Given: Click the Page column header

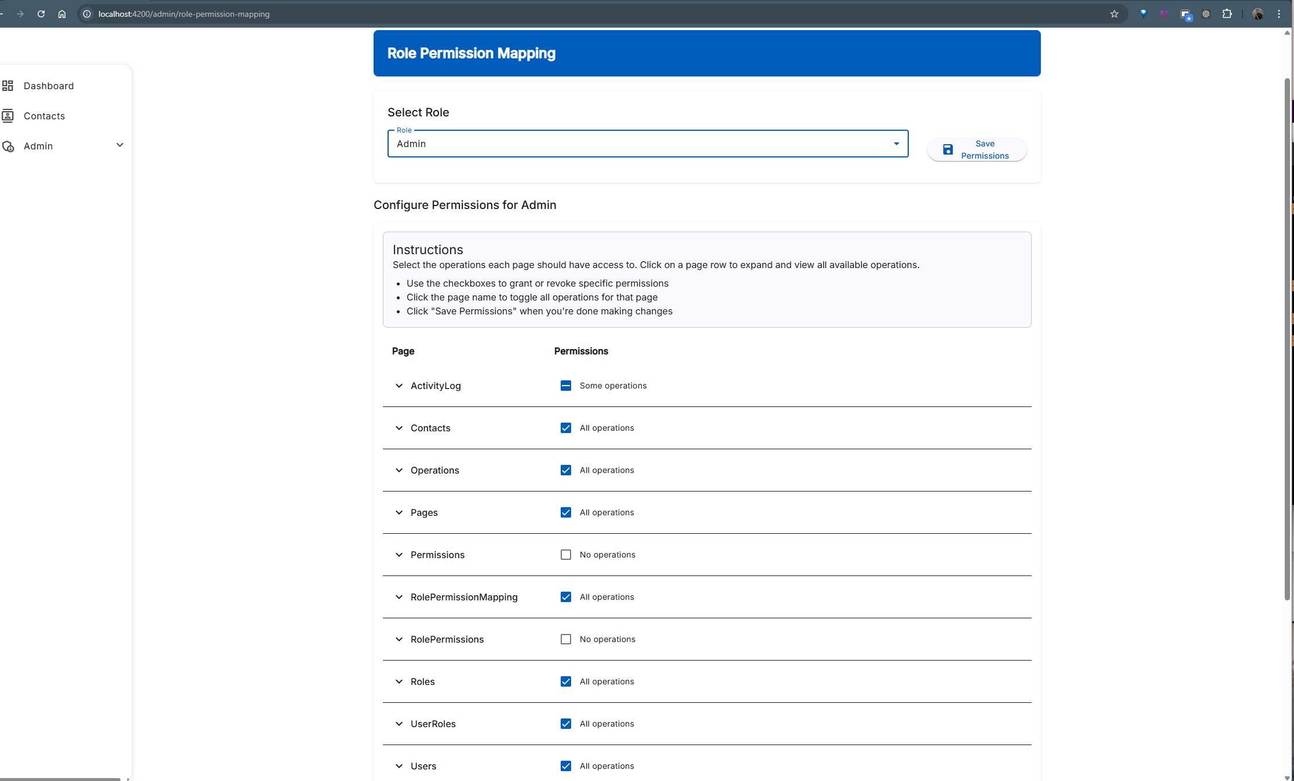Looking at the screenshot, I should tap(403, 351).
